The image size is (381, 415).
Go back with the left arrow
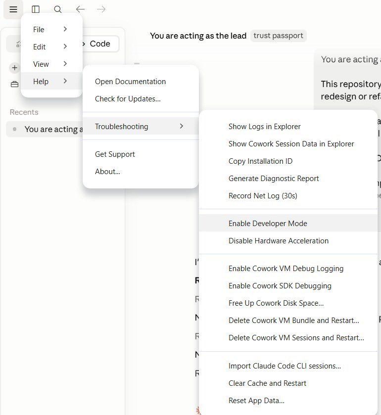point(80,9)
